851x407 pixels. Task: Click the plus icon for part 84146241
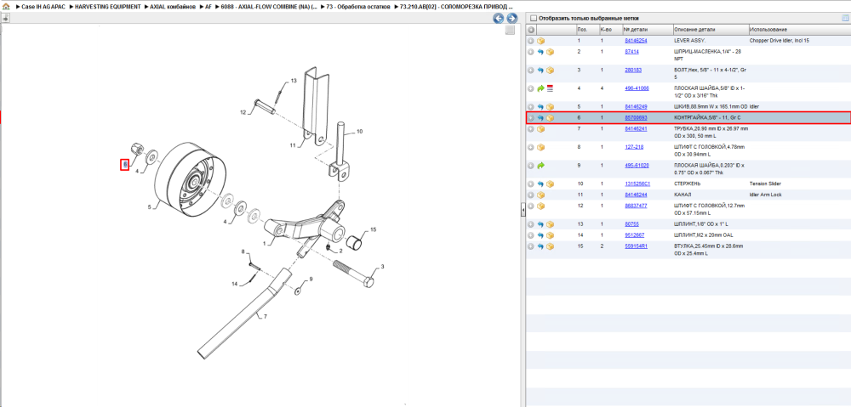[531, 129]
